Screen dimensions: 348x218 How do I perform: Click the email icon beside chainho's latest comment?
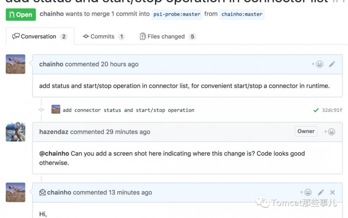pos(42,192)
